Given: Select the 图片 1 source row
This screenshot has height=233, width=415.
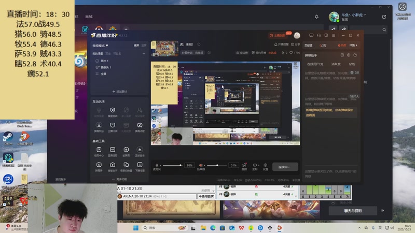Looking at the screenshot, I should point(119,61).
